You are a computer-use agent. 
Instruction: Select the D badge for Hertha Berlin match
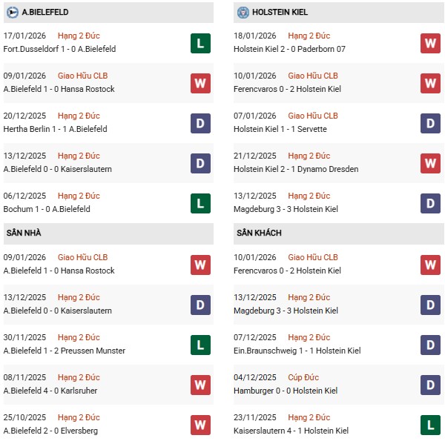point(200,123)
